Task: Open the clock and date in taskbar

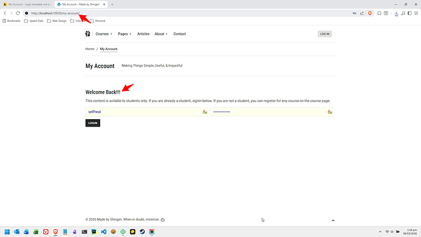Action: [x=410, y=232]
